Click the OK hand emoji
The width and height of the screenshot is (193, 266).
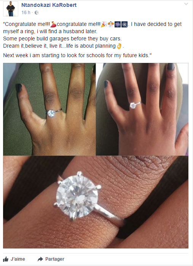(119, 46)
